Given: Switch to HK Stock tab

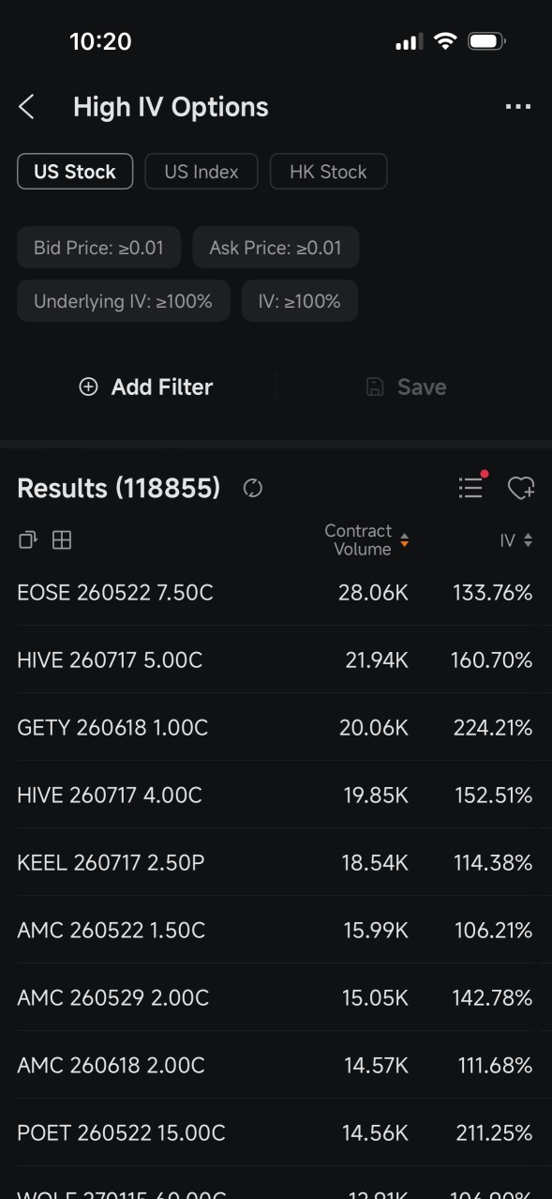Looking at the screenshot, I should (x=328, y=172).
